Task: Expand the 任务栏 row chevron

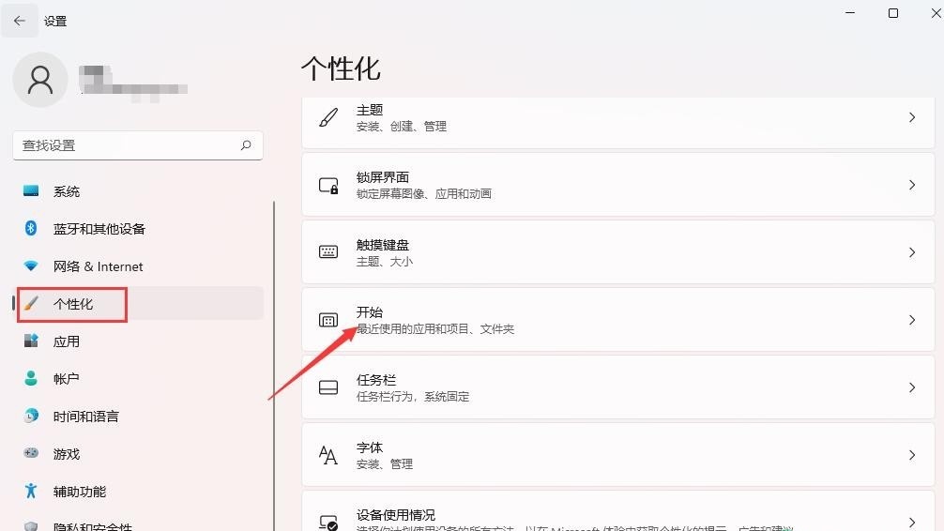Action: [x=912, y=387]
